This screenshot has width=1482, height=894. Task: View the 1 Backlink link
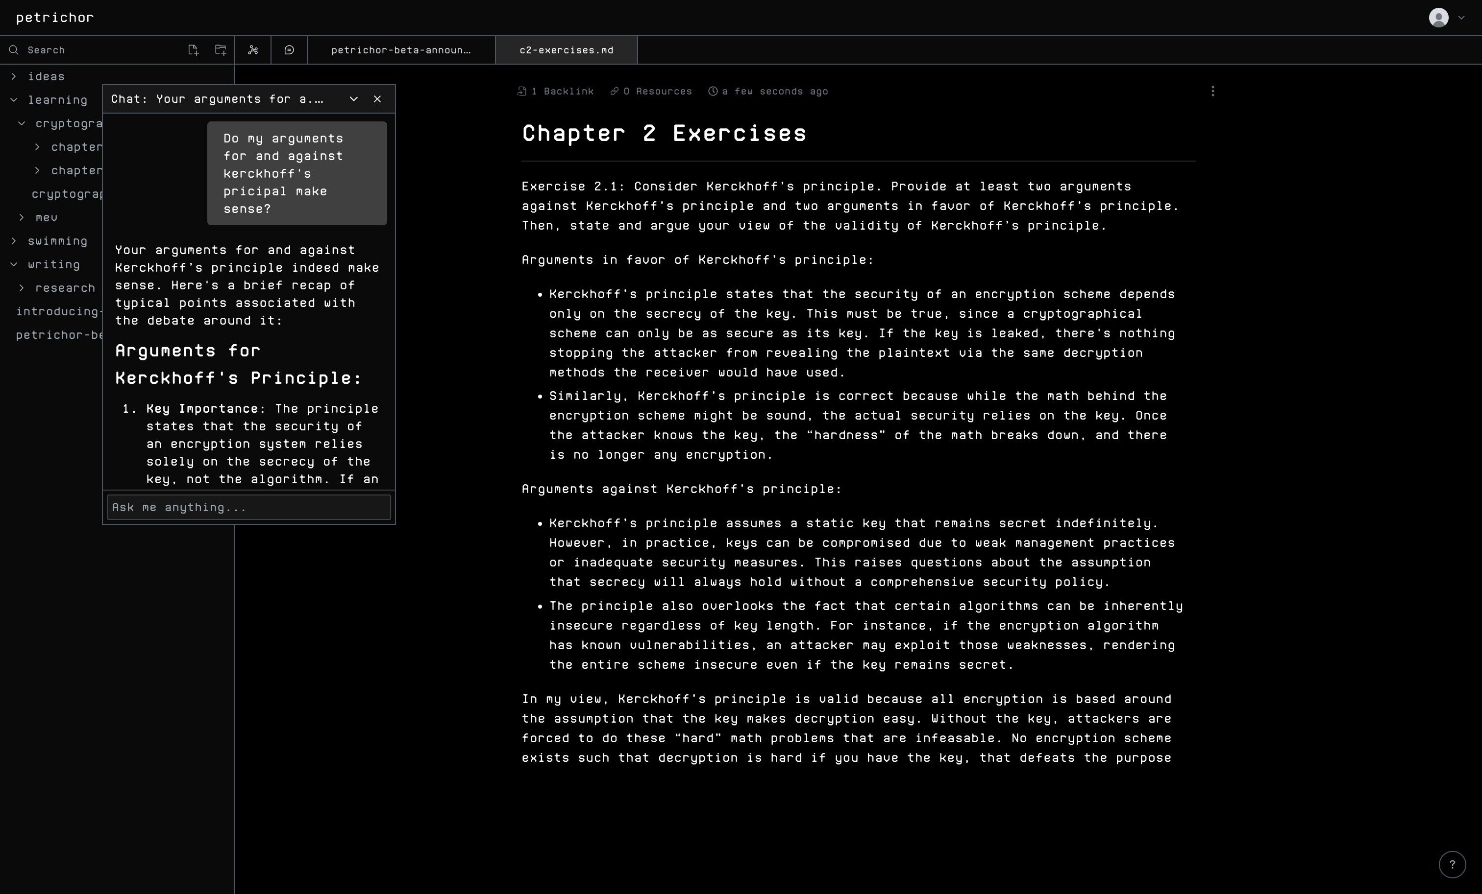click(555, 92)
